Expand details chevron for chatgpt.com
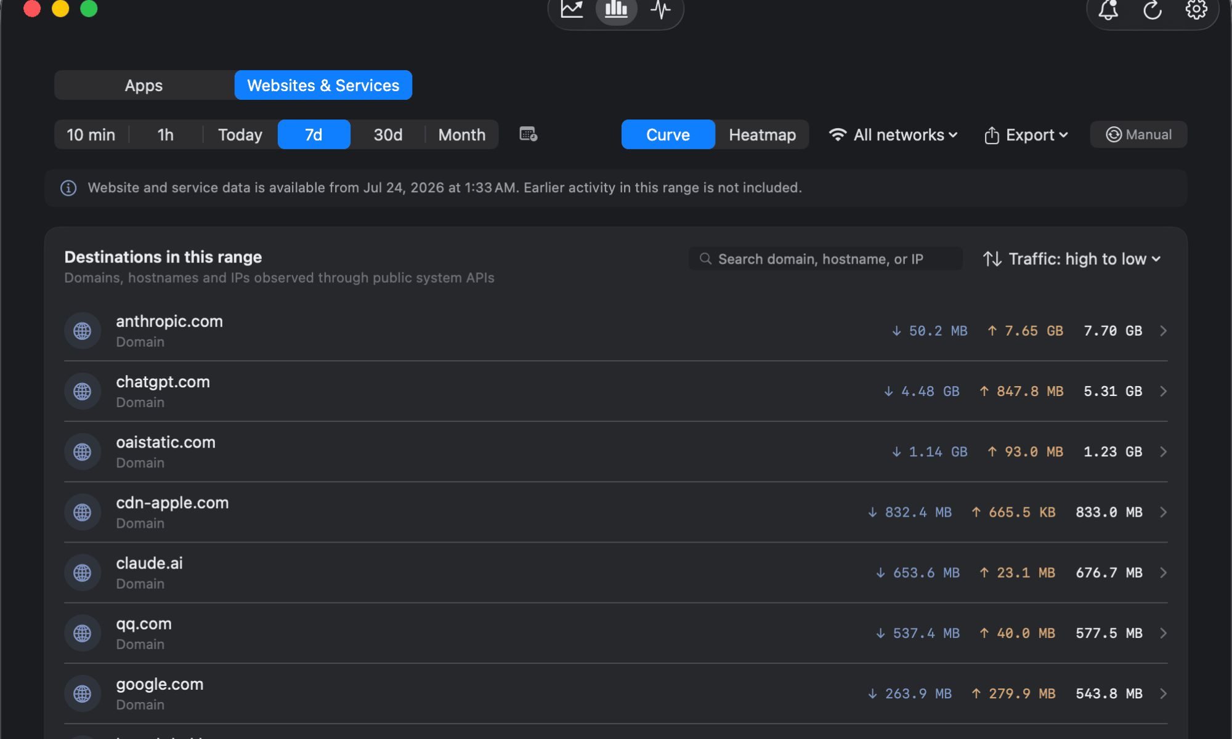Viewport: 1232px width, 739px height. pyautogui.click(x=1163, y=392)
